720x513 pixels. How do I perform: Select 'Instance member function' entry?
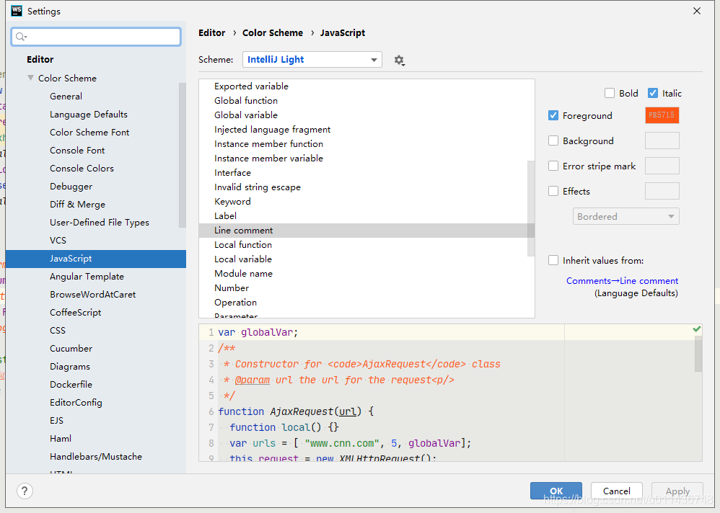pyautogui.click(x=268, y=144)
